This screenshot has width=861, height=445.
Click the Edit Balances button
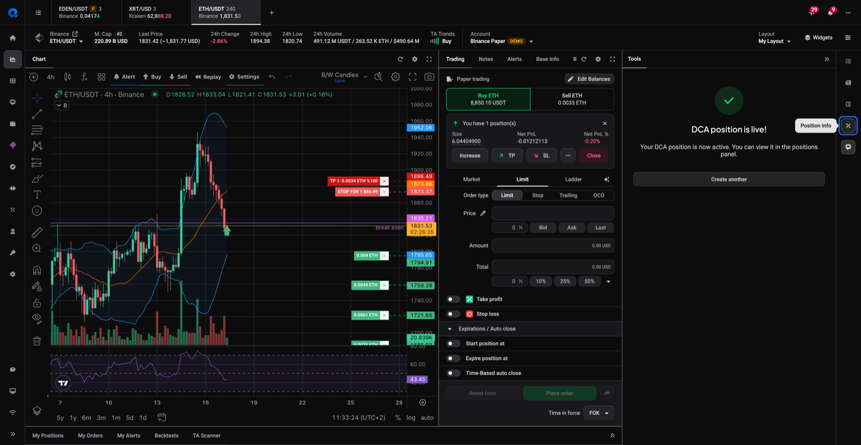589,79
